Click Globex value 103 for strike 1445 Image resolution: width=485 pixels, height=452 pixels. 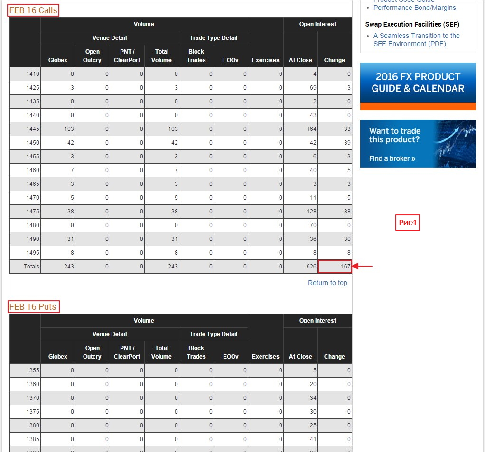[x=69, y=129]
